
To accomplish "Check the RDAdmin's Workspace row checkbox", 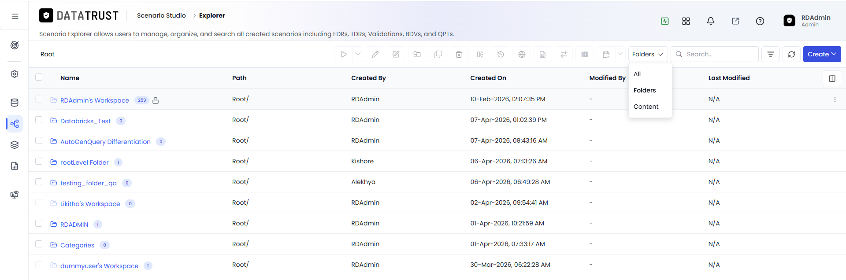I will point(39,99).
